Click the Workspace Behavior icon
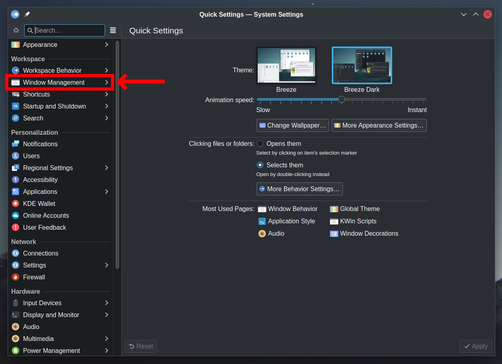 pyautogui.click(x=16, y=70)
